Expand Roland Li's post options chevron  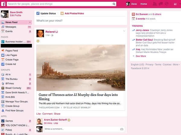pos(124,31)
